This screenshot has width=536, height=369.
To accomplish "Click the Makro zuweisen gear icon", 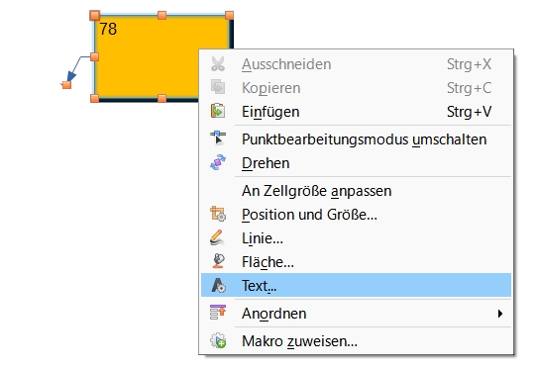I will (x=218, y=340).
